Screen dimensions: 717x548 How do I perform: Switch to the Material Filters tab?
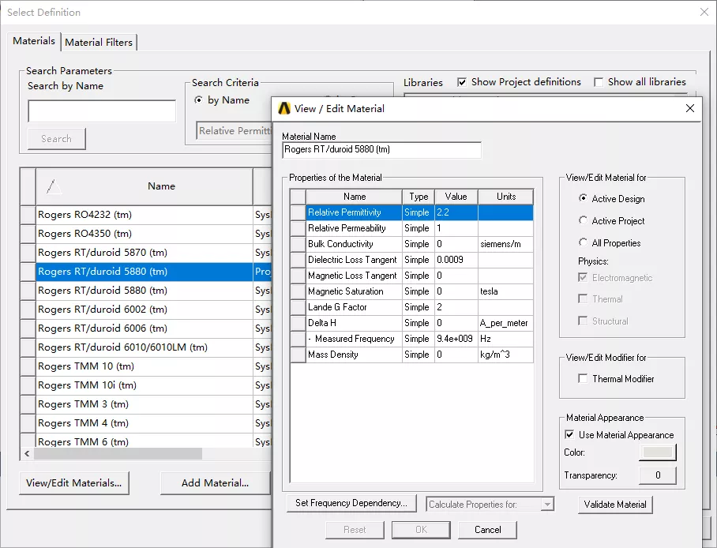(x=99, y=43)
